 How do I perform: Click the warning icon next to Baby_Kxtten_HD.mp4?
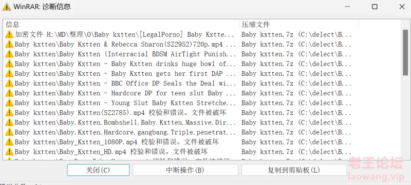(9, 152)
